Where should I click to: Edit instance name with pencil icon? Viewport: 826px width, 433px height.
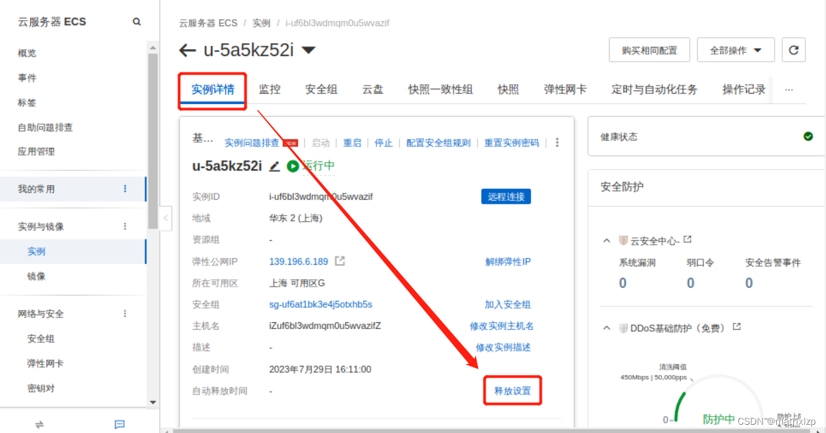[275, 166]
